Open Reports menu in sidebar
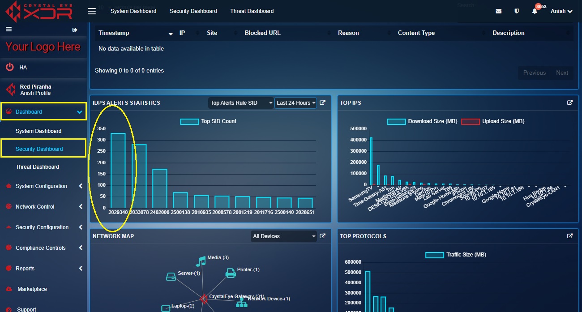This screenshot has width=582, height=312. tap(43, 269)
